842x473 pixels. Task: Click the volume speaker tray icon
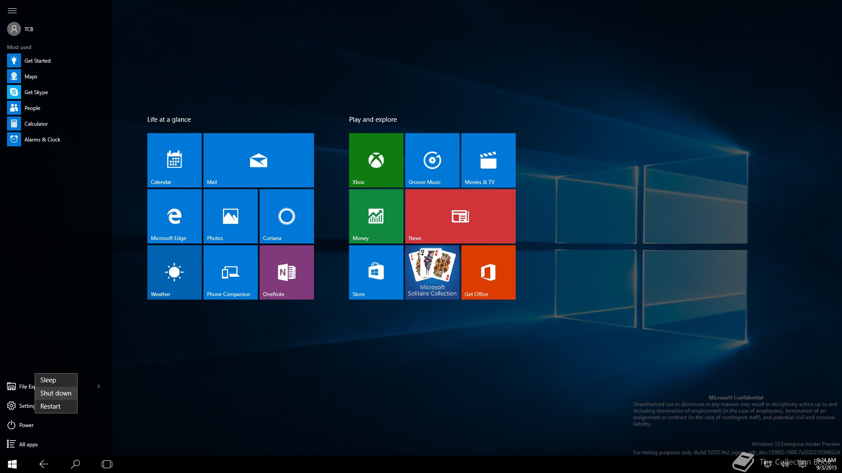785,464
